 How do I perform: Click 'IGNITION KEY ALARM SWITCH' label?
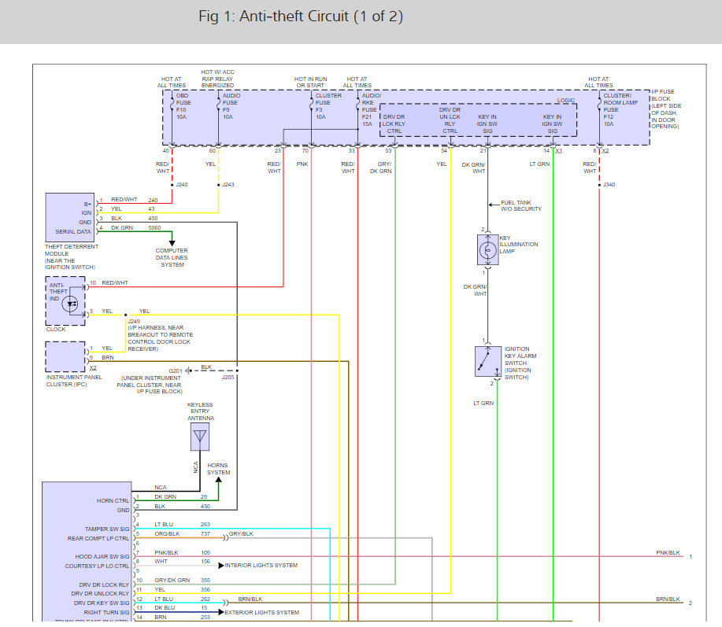pos(520,363)
